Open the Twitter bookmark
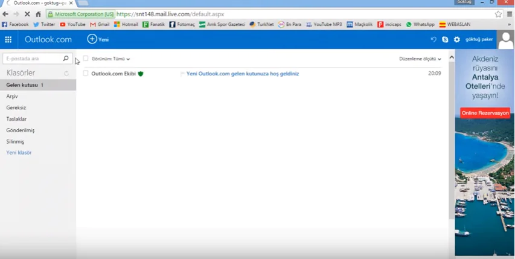Screen dimensions: 515x259 click(x=44, y=24)
